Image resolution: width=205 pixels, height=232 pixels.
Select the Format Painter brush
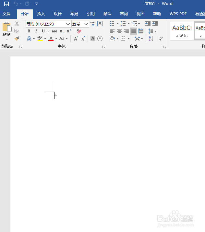click(17, 39)
